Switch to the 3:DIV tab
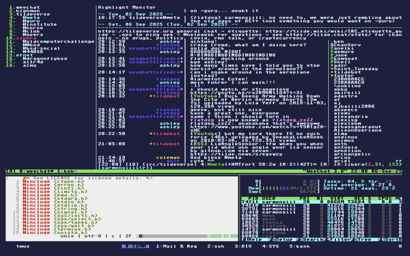This screenshot has width=410, height=256. [243, 246]
